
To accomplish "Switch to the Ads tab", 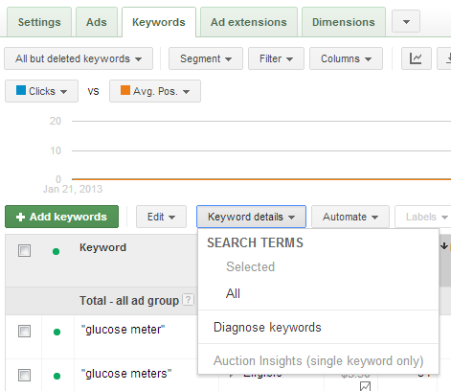I will [x=97, y=22].
